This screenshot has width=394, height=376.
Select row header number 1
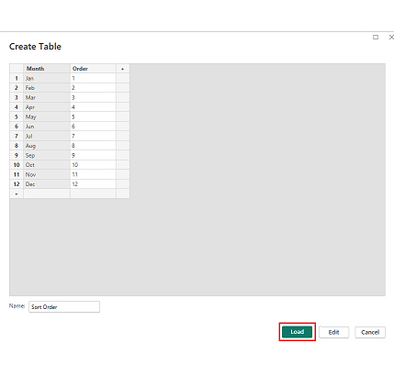pyautogui.click(x=17, y=78)
